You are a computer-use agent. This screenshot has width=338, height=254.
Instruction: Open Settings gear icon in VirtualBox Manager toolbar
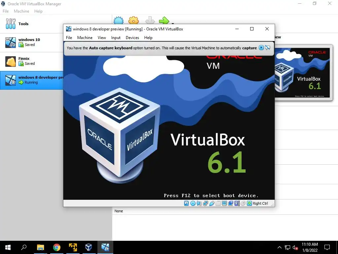pos(133,20)
